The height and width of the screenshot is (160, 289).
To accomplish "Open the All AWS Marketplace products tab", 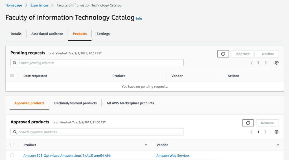I will 130,103.
